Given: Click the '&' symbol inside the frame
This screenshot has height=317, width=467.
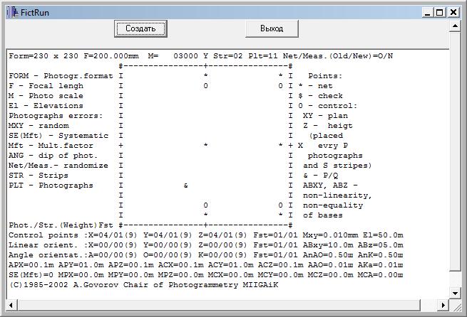Looking at the screenshot, I should [186, 186].
